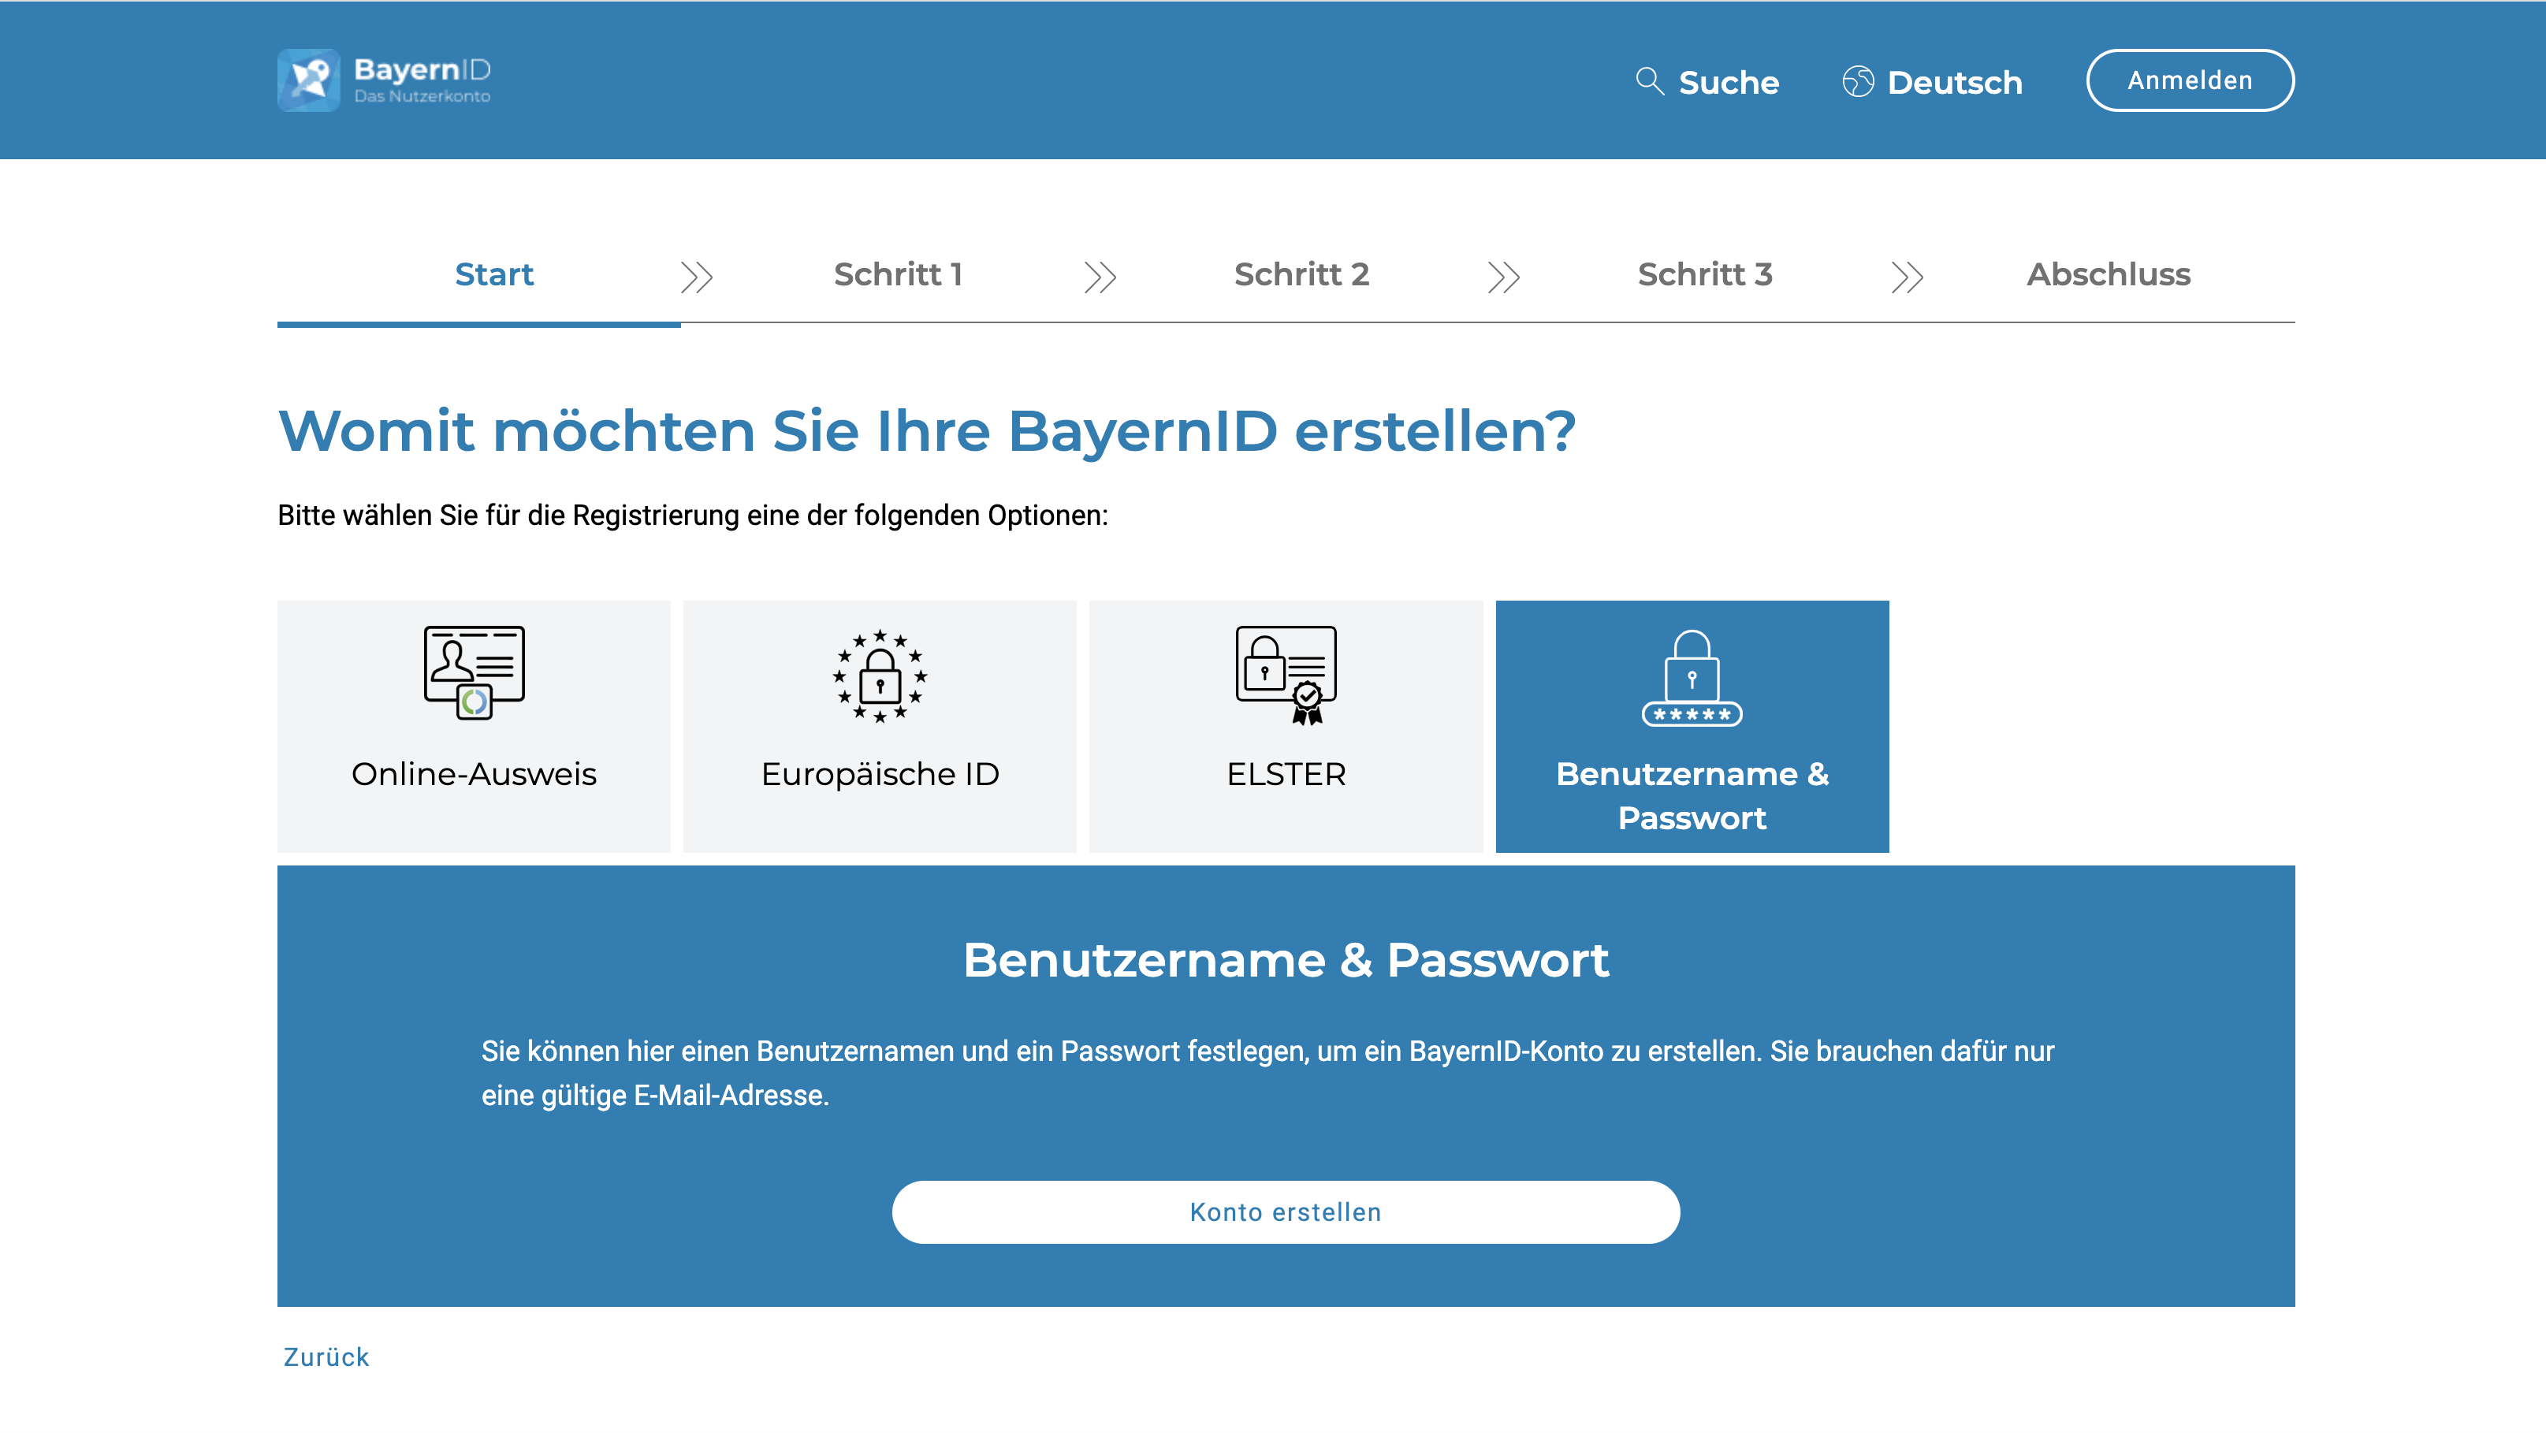Click the chevrons before Abschluss
The image size is (2546, 1433).
pos(1907,277)
